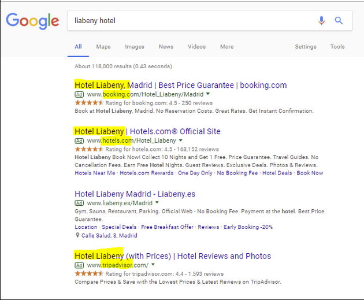Image resolution: width=364 pixels, height=300 pixels.
Task: Expand the arrow next to www.liabeny.es/Madrid
Action: [157, 203]
